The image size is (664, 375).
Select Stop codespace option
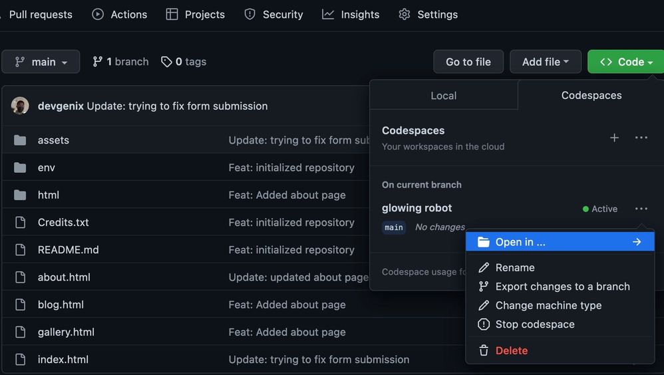click(534, 324)
